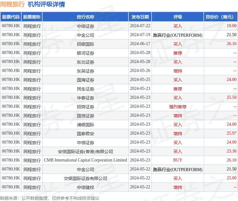The width and height of the screenshot is (238, 201).
Task: Click the 评级 column header
Action: pos(178,17)
